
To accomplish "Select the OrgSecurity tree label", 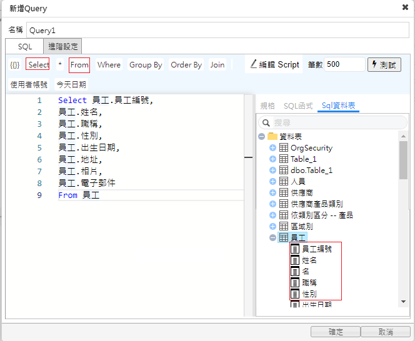I will point(311,148).
